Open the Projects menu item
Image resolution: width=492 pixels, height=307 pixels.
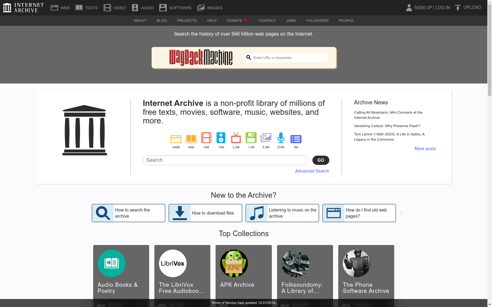coord(187,21)
